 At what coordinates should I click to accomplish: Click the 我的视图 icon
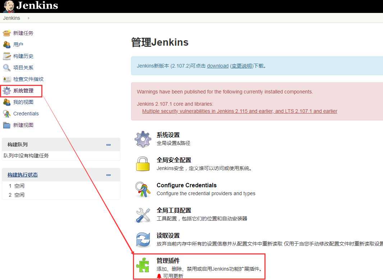7,102
